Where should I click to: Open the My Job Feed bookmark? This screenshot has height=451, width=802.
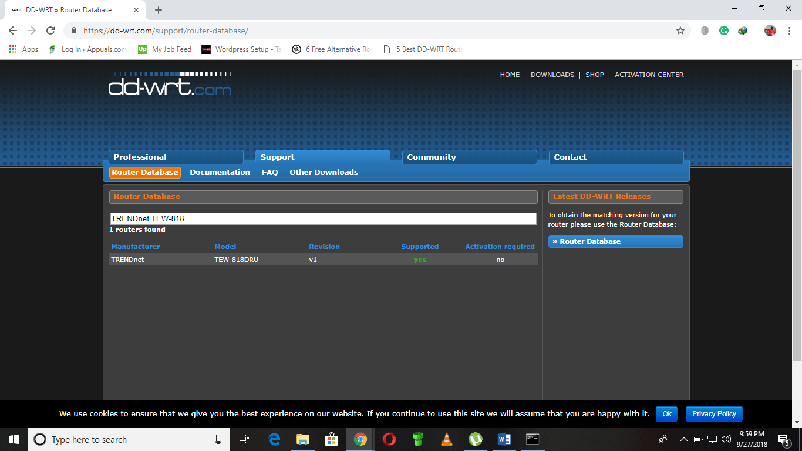tap(165, 49)
